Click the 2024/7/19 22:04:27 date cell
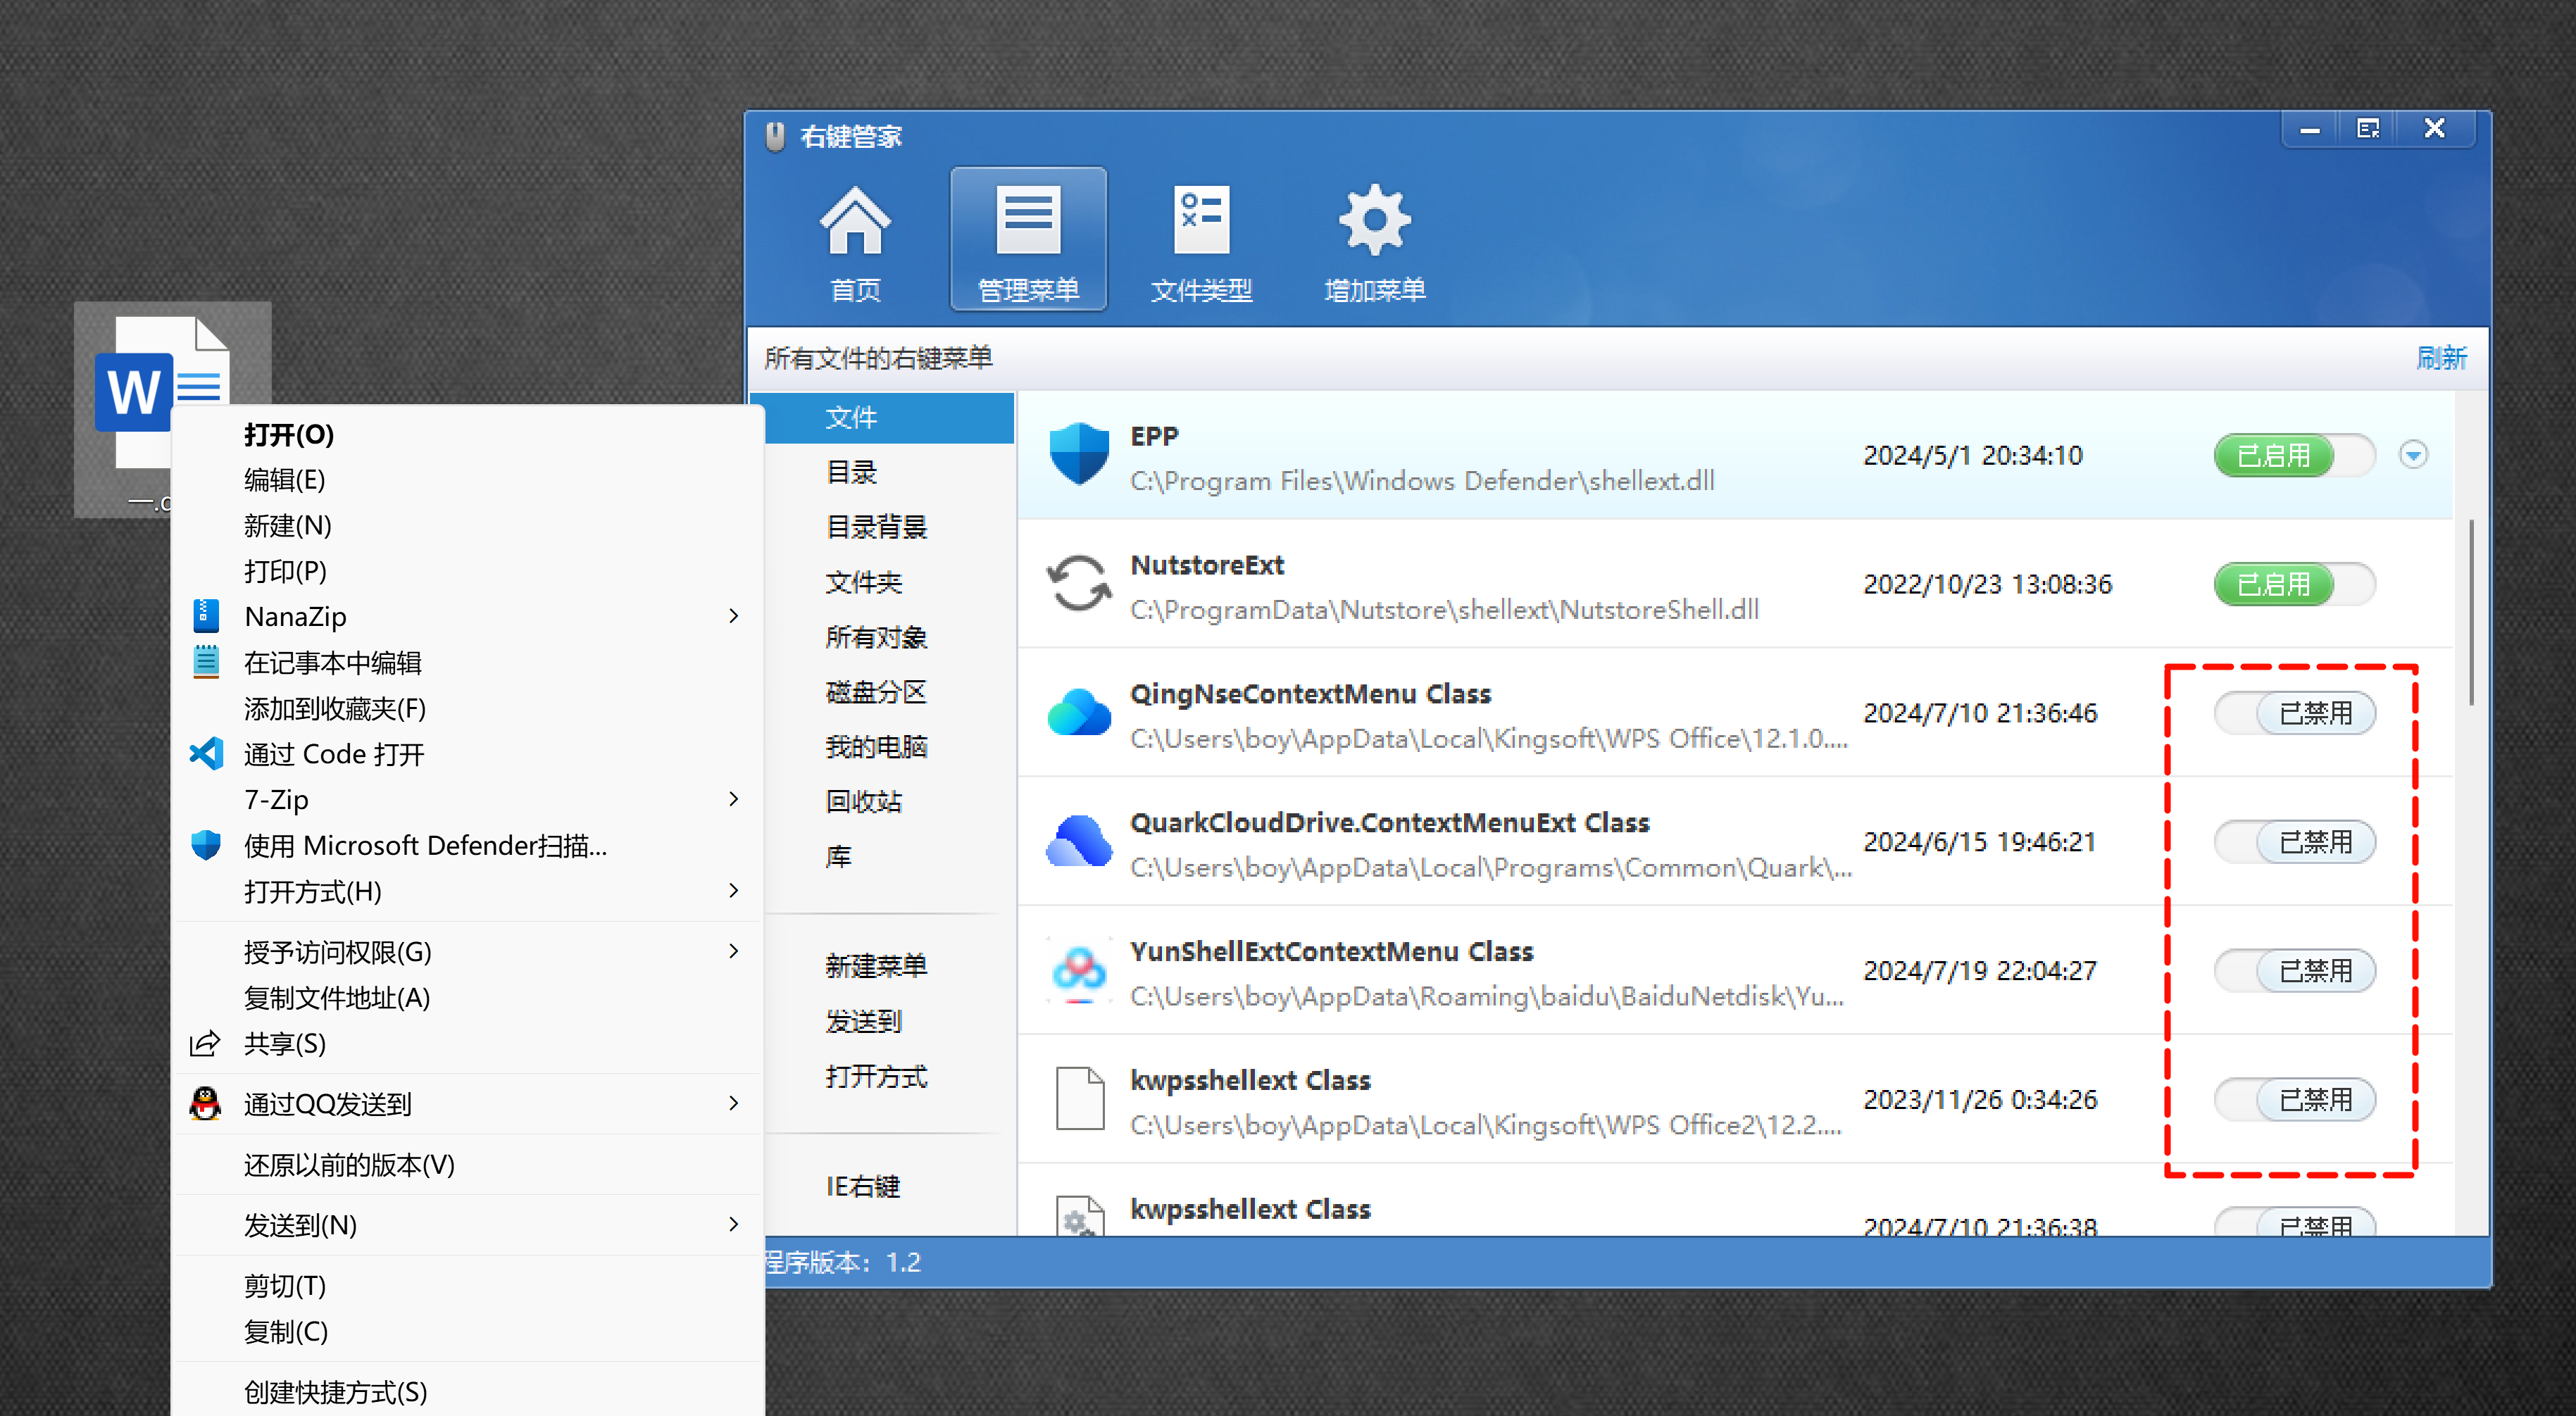The image size is (2576, 1416). coord(1979,971)
